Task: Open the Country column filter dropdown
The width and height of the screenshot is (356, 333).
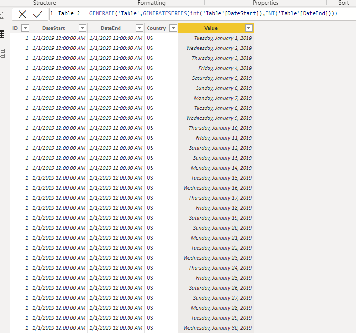Action: (173, 28)
